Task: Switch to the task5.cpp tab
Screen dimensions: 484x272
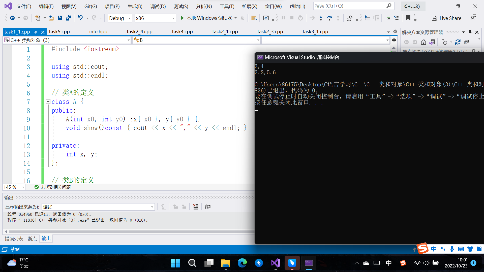Action: [59, 32]
